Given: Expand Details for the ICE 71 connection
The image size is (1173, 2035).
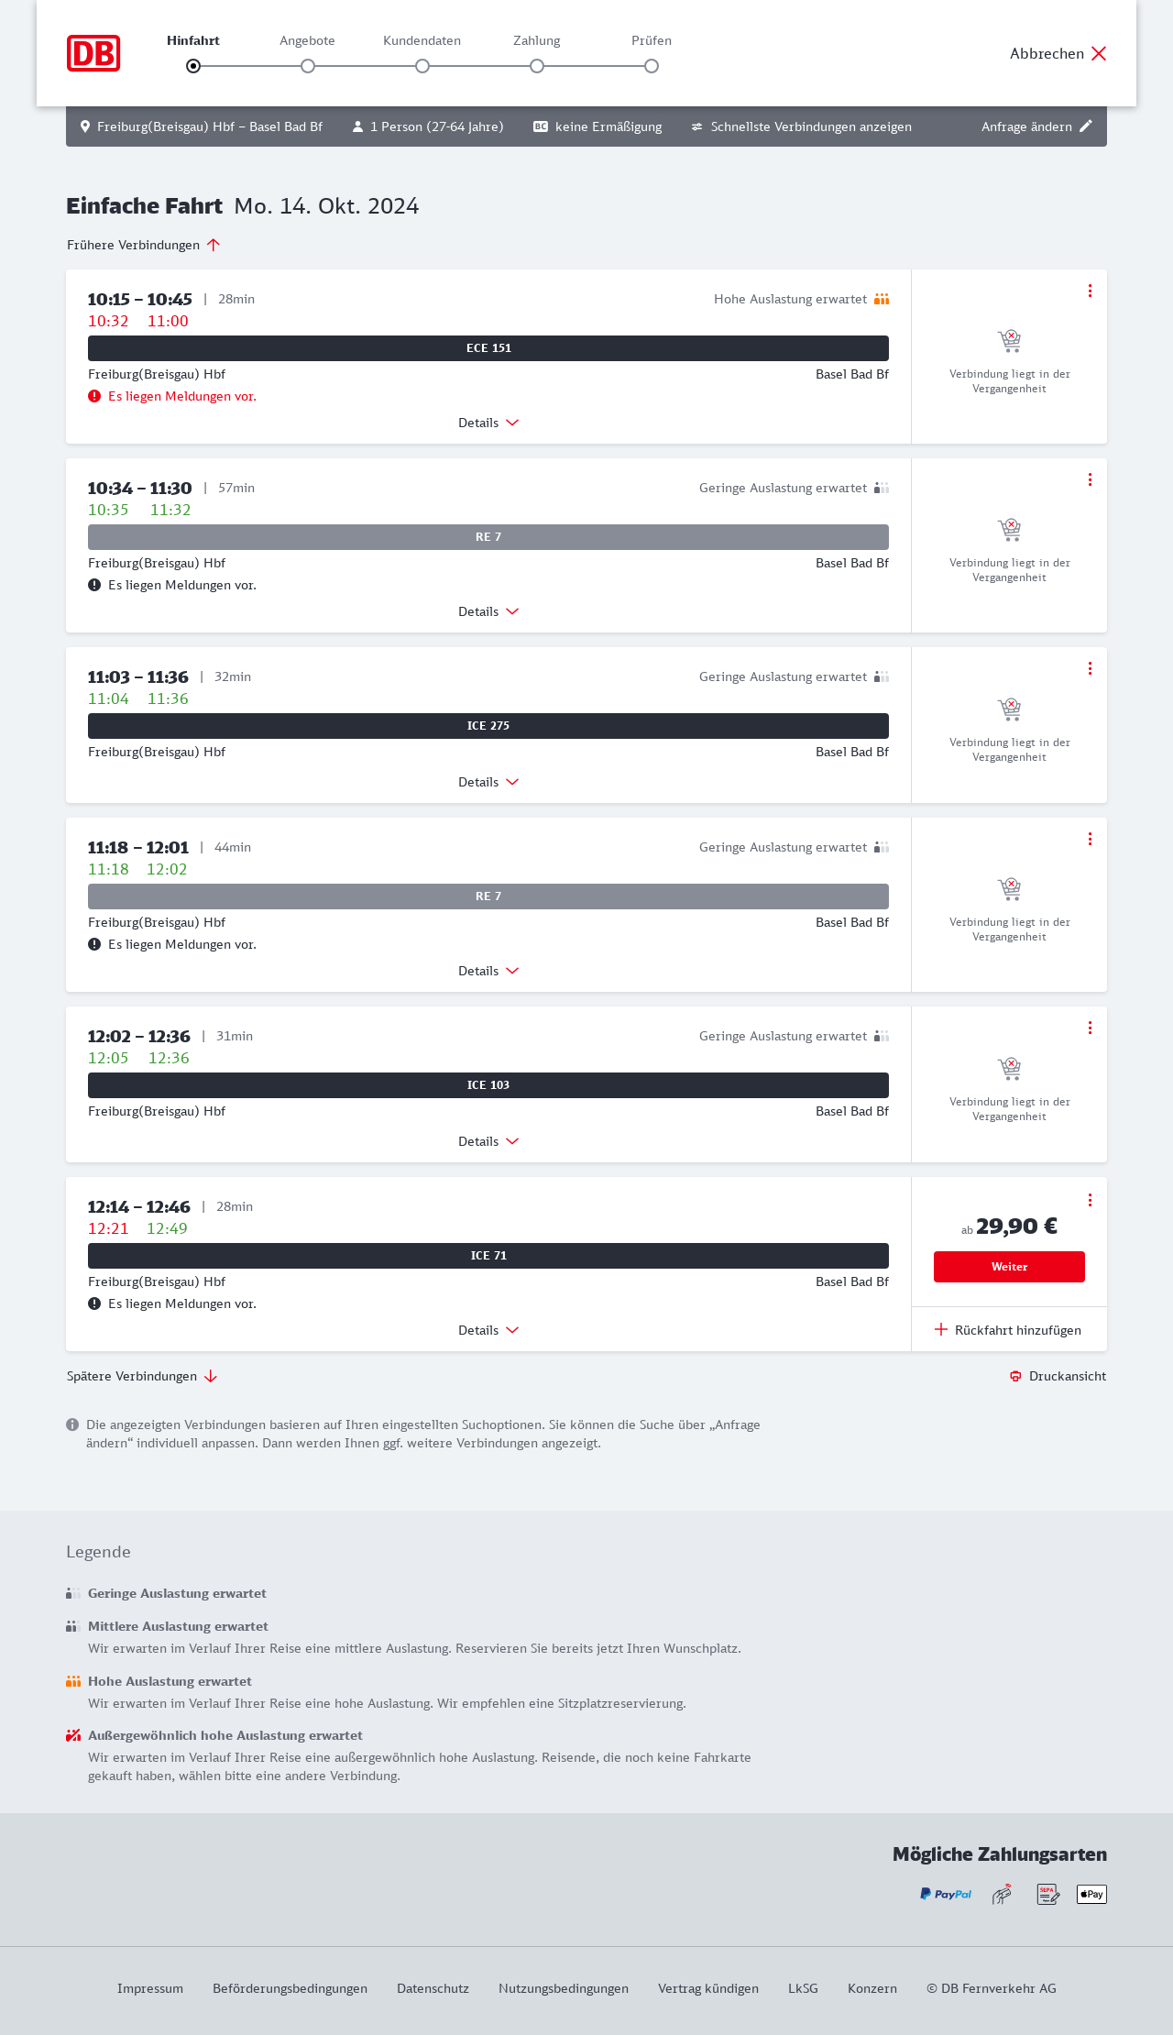Looking at the screenshot, I should 488,1330.
